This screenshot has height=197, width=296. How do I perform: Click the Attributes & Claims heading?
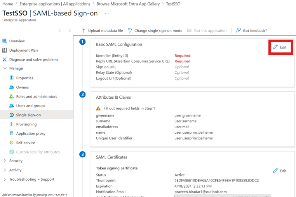point(113,97)
